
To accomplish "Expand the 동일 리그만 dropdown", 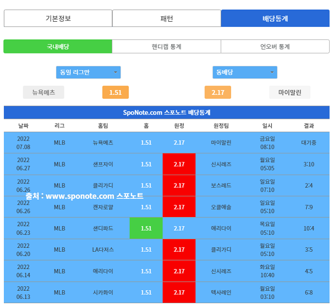I will click(x=88, y=72).
